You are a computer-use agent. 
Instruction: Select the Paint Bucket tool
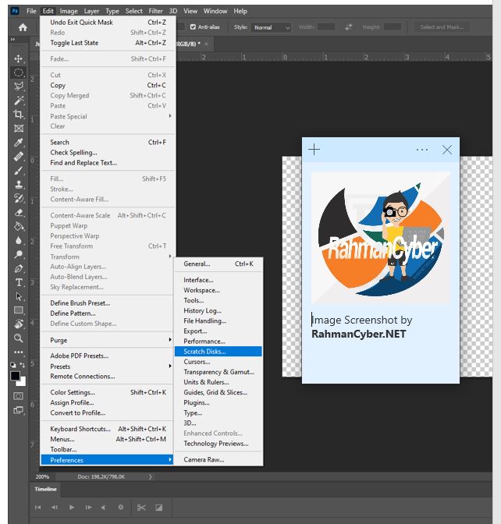click(x=19, y=227)
